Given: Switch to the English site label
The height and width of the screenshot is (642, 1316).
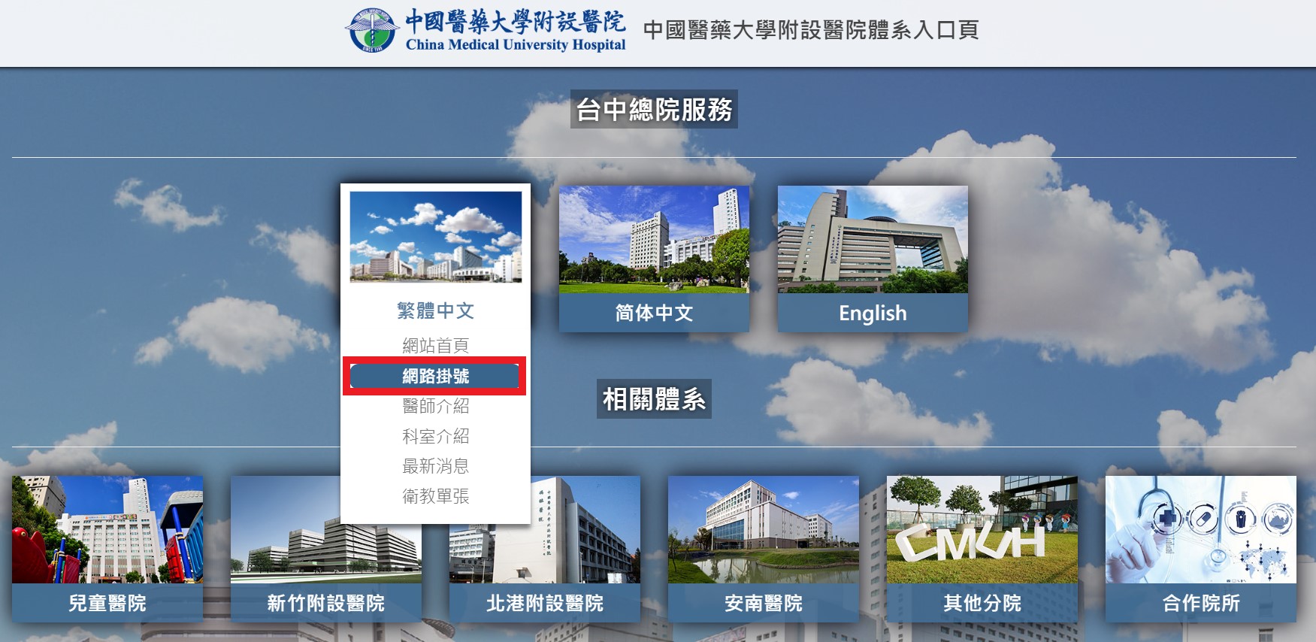Looking at the screenshot, I should (x=873, y=313).
